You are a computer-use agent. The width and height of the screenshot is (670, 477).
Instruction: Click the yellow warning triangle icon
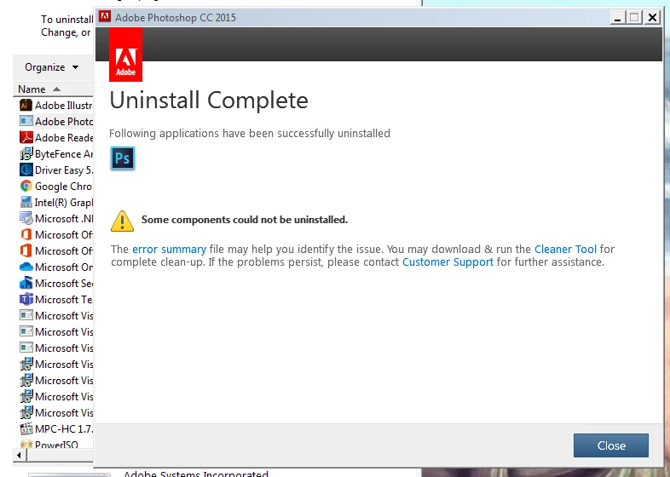[x=122, y=221]
